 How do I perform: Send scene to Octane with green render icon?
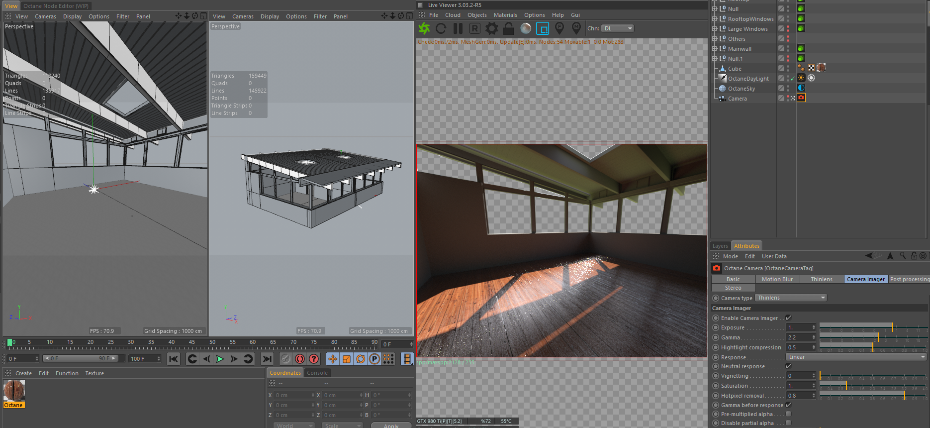[x=424, y=28]
